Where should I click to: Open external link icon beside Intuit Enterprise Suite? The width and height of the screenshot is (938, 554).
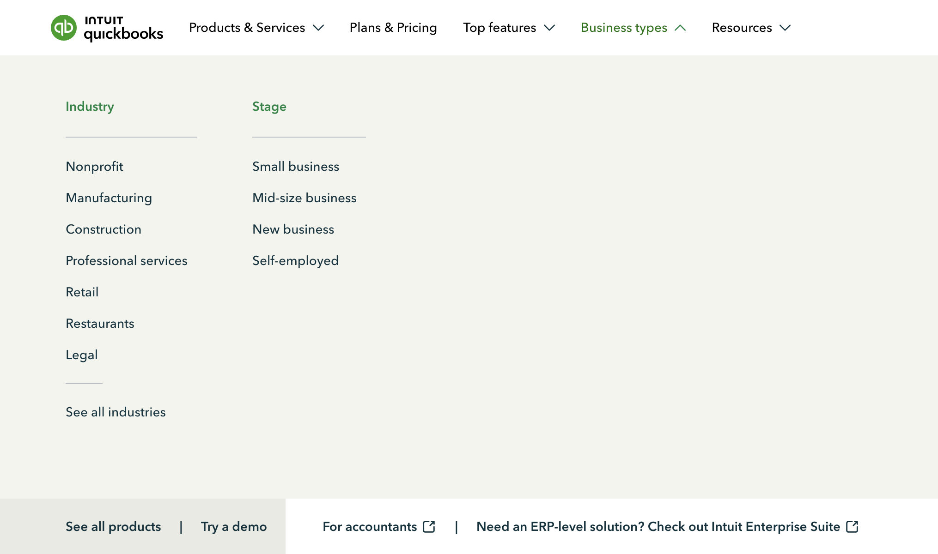pyautogui.click(x=853, y=527)
